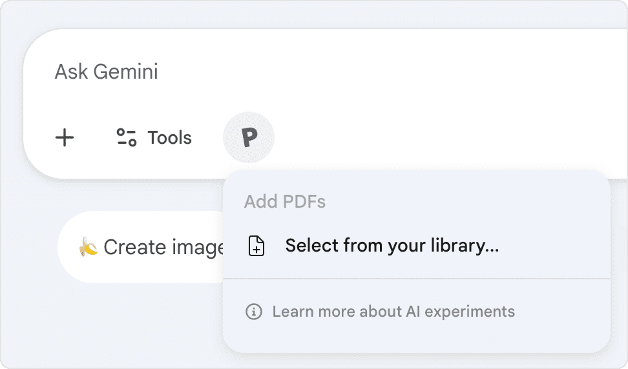The width and height of the screenshot is (628, 369).
Task: Click "AI experiments" text in footer
Action: tap(461, 312)
